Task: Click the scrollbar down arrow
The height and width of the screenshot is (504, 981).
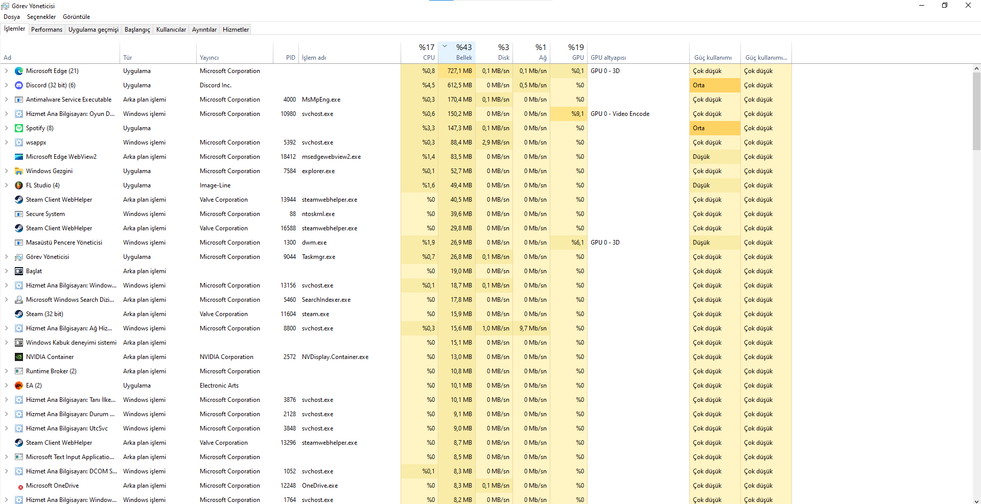Action: click(x=976, y=500)
